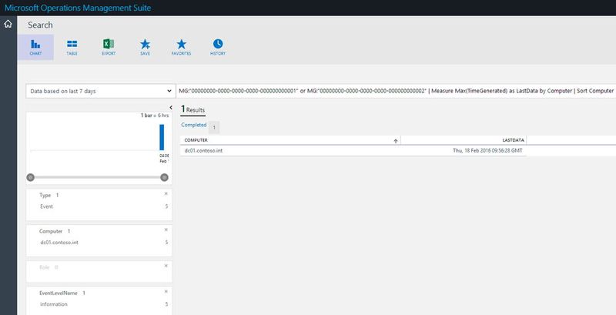Viewport: 616px width, 315px height.
Task: Open search History
Action: (x=218, y=47)
